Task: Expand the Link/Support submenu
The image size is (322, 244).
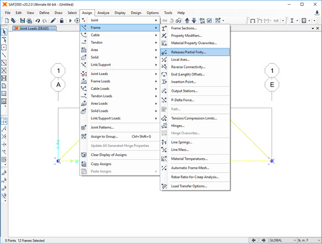Action: 120,64
